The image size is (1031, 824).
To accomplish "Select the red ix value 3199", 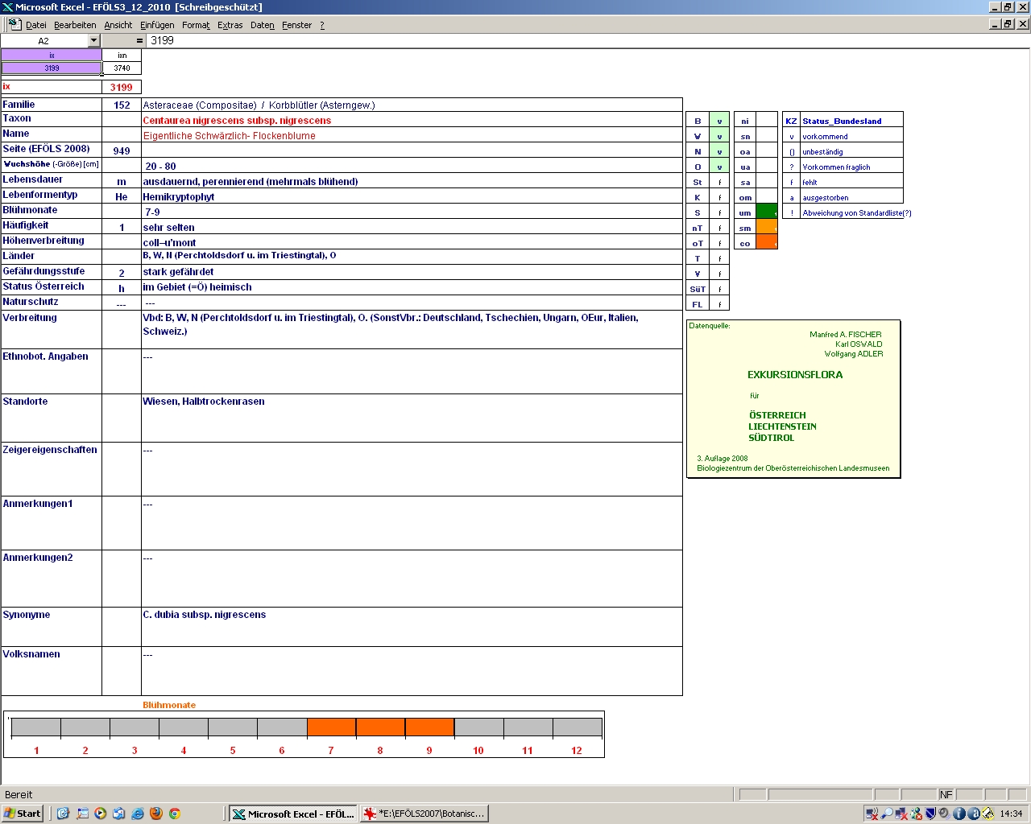I will pyautogui.click(x=122, y=87).
